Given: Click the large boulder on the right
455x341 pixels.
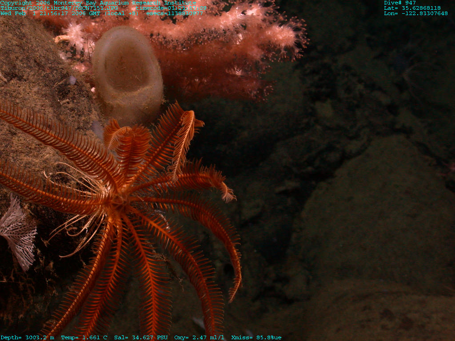Looking at the screenshot, I should pos(378,213).
